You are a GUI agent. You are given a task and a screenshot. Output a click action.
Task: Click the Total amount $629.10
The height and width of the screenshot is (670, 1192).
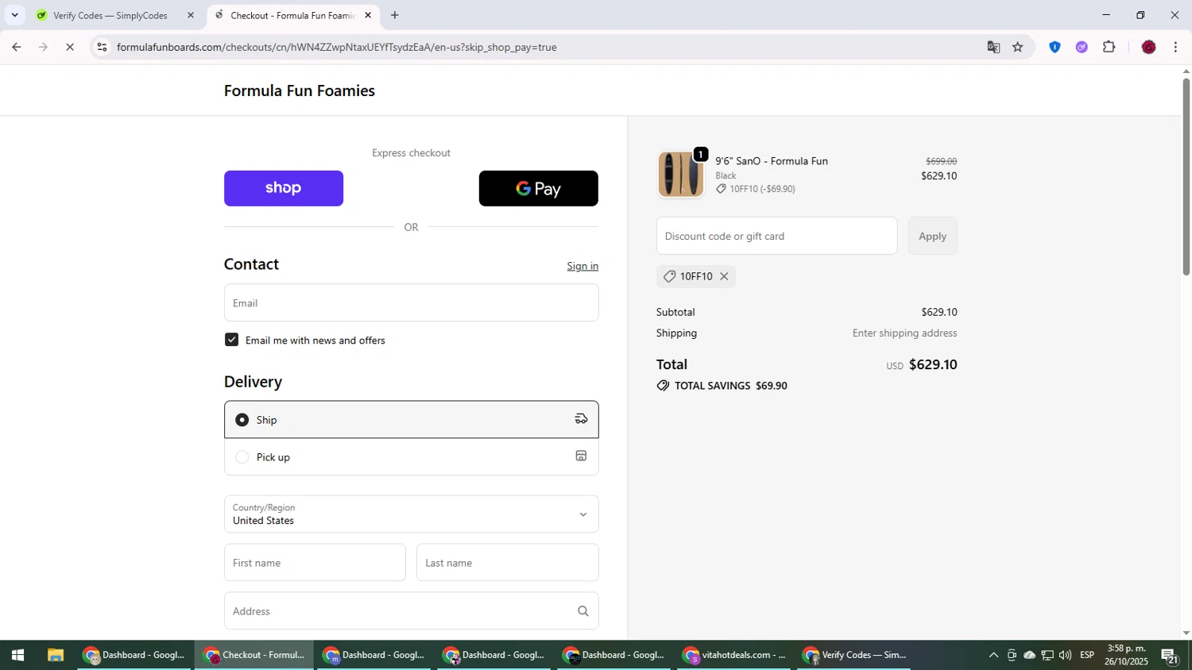click(x=933, y=364)
